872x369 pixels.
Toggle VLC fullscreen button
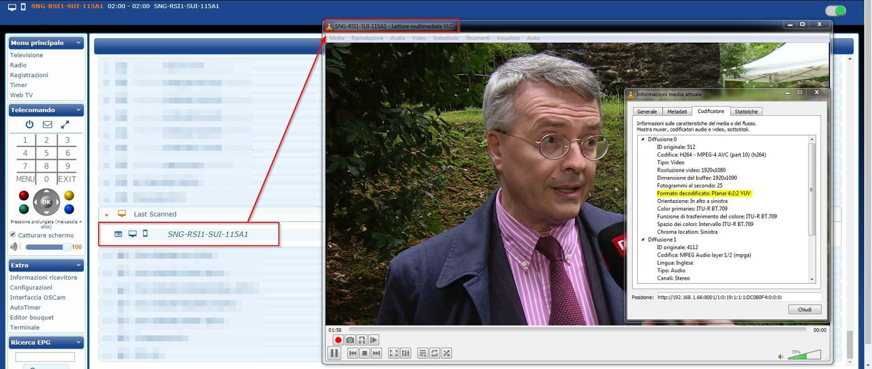394,353
